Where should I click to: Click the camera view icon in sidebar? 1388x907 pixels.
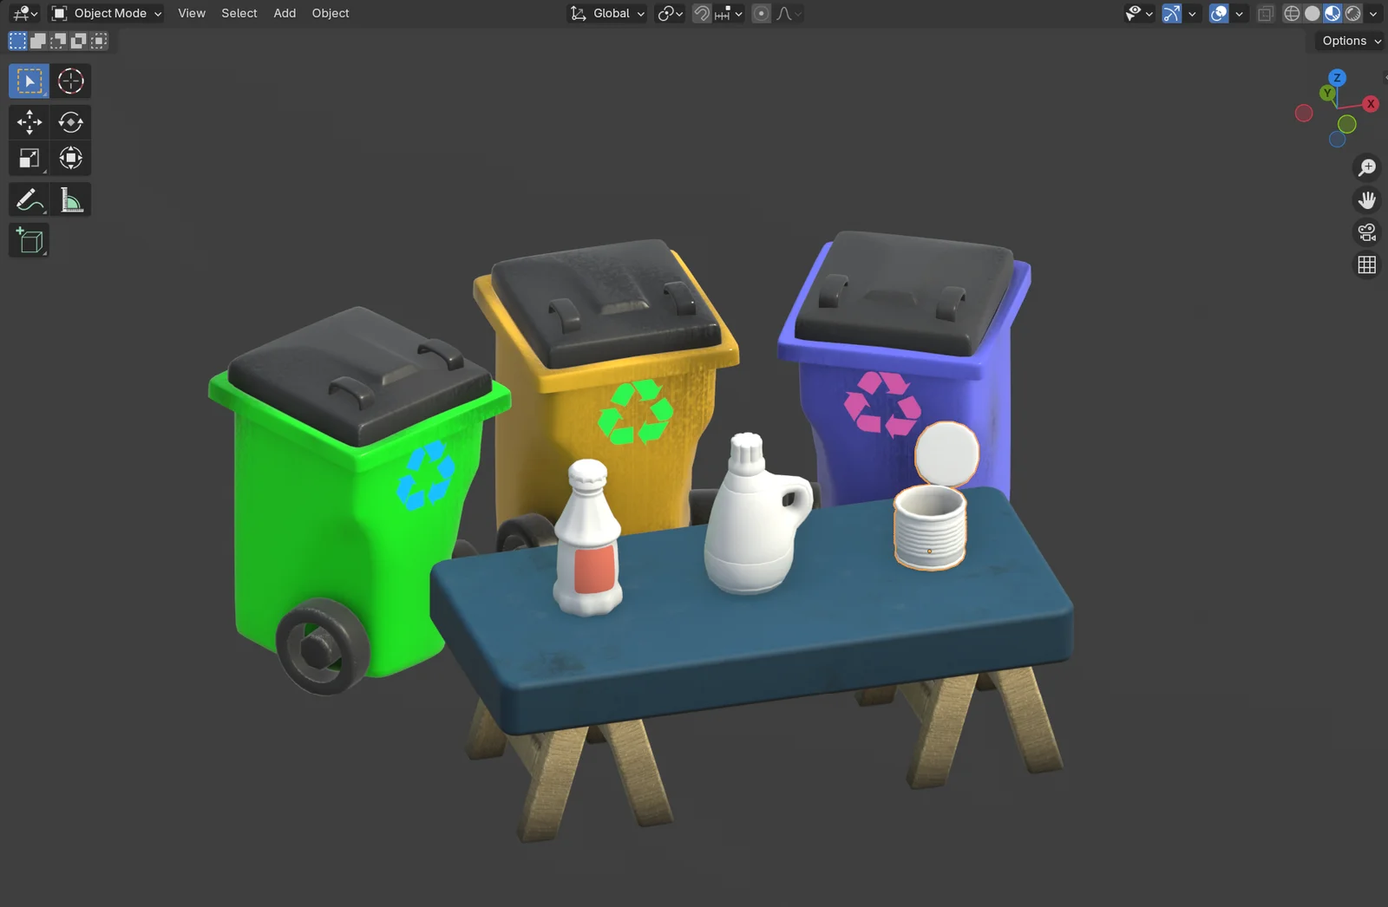pos(1367,232)
